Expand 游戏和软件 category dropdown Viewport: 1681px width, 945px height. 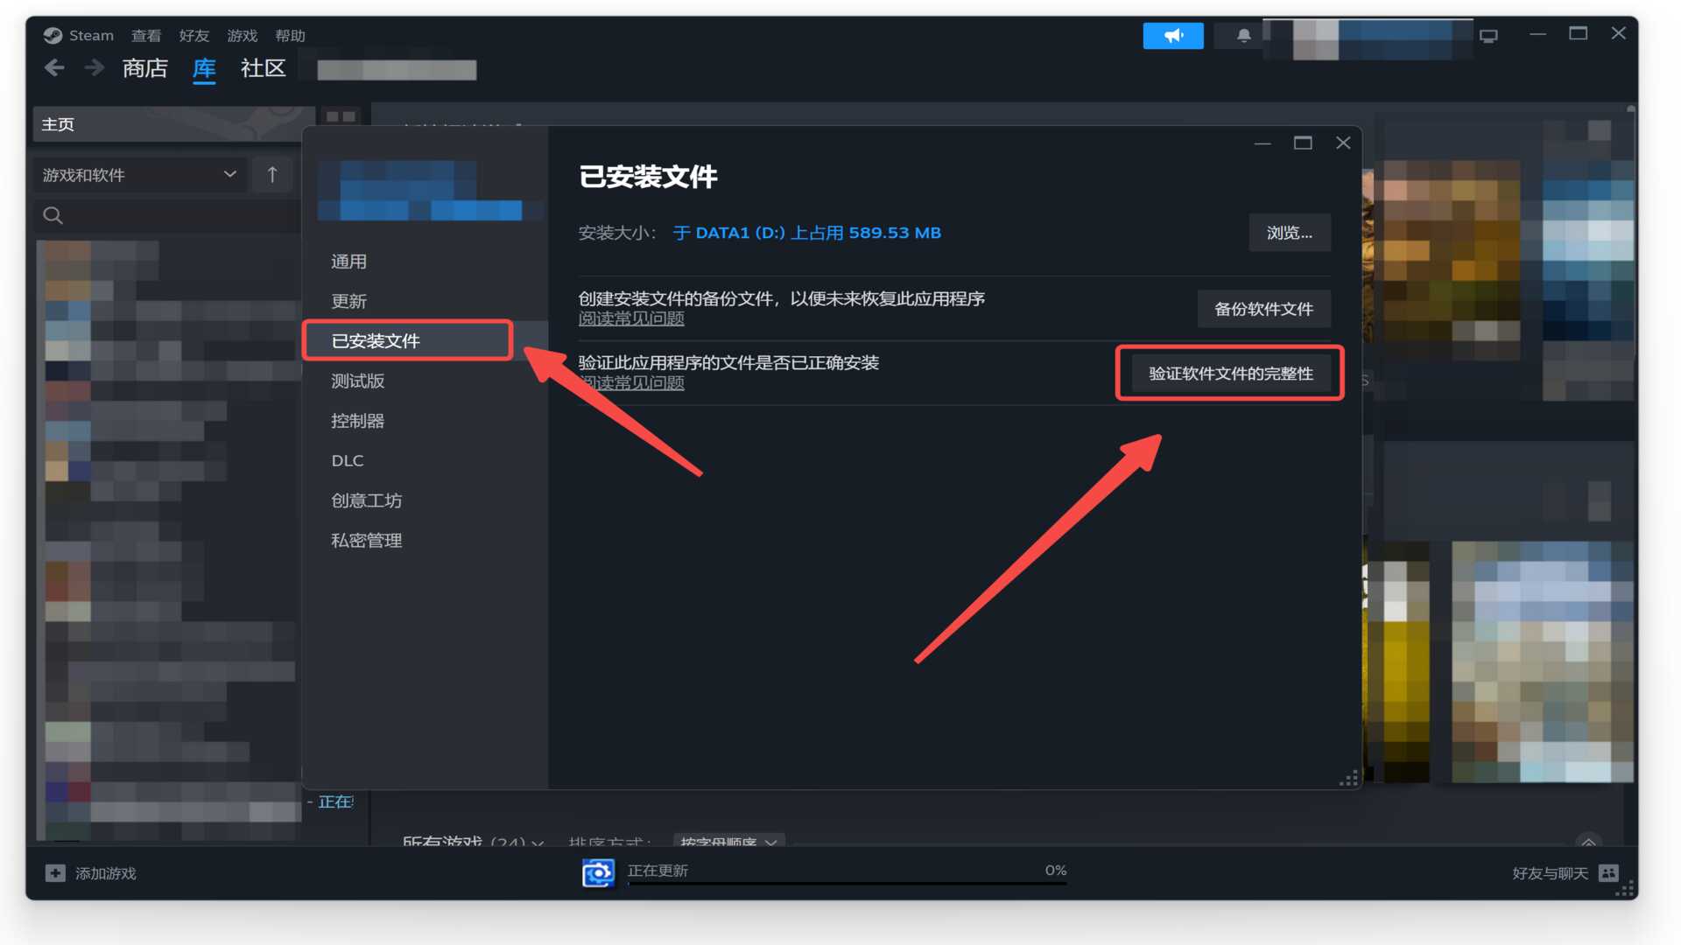tap(137, 174)
